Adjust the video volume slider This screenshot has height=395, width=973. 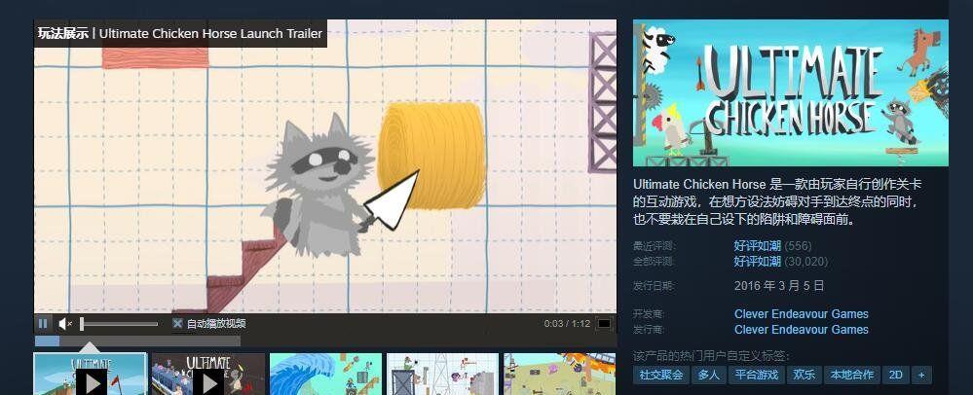[119, 324]
